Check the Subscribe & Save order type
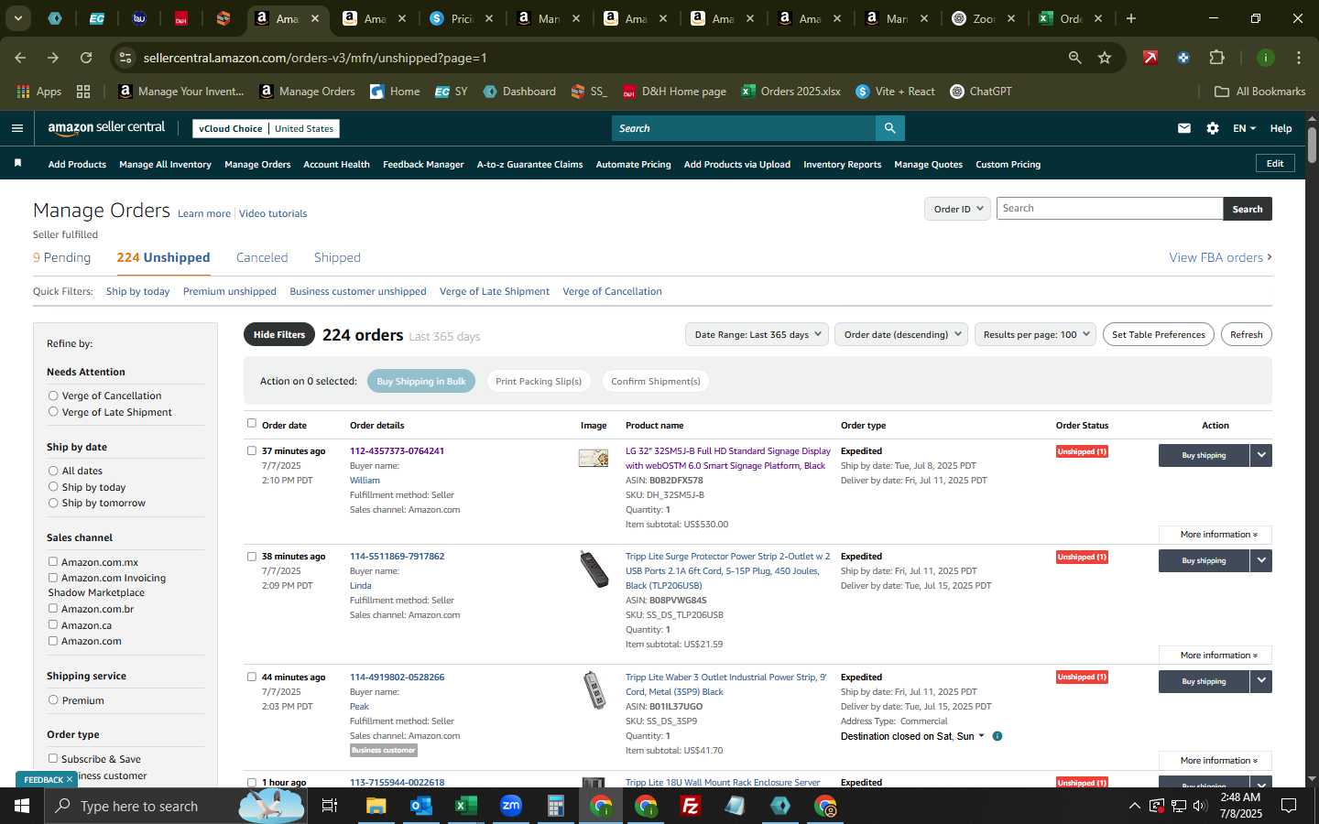 (53, 758)
